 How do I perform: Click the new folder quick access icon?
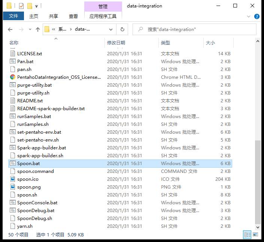30,6
